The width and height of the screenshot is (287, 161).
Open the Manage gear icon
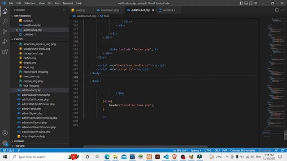point(5,143)
